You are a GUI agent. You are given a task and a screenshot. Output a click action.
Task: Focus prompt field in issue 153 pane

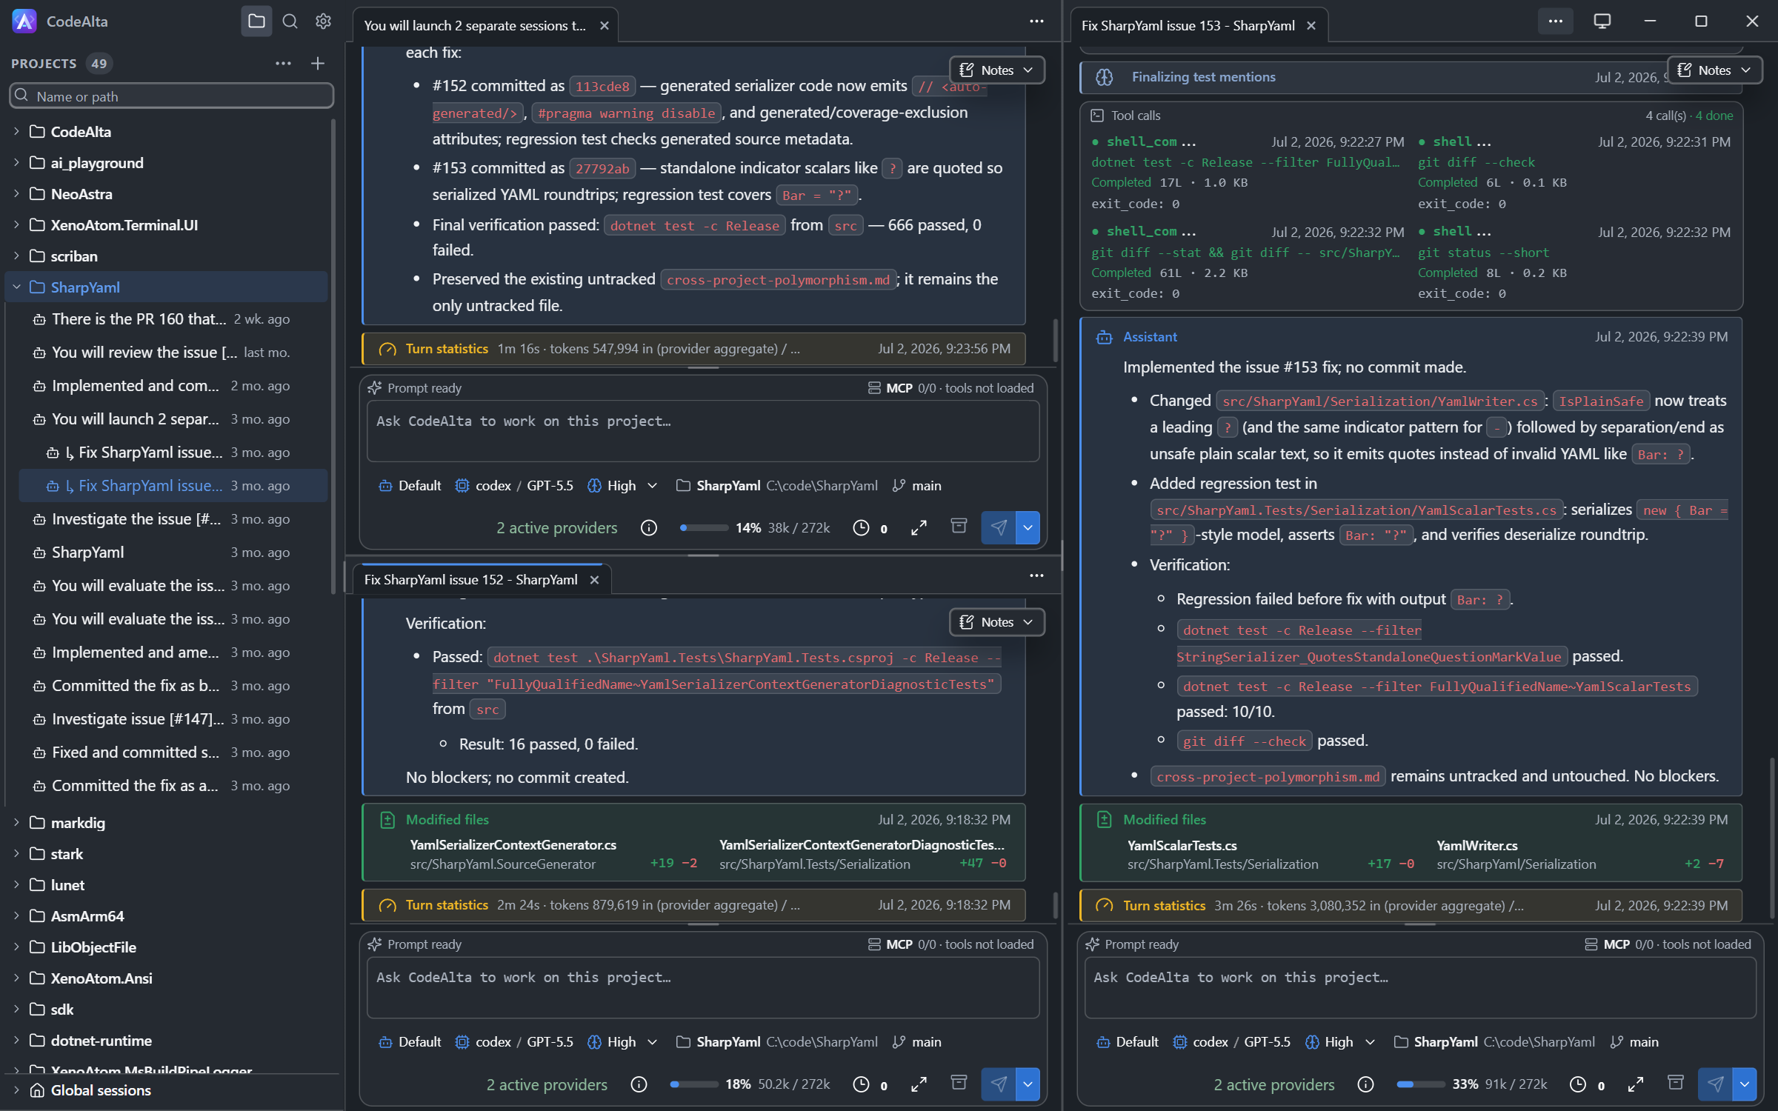coord(1420,988)
